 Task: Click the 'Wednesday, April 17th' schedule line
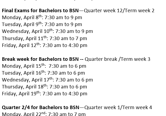pyautogui.click(x=47, y=80)
